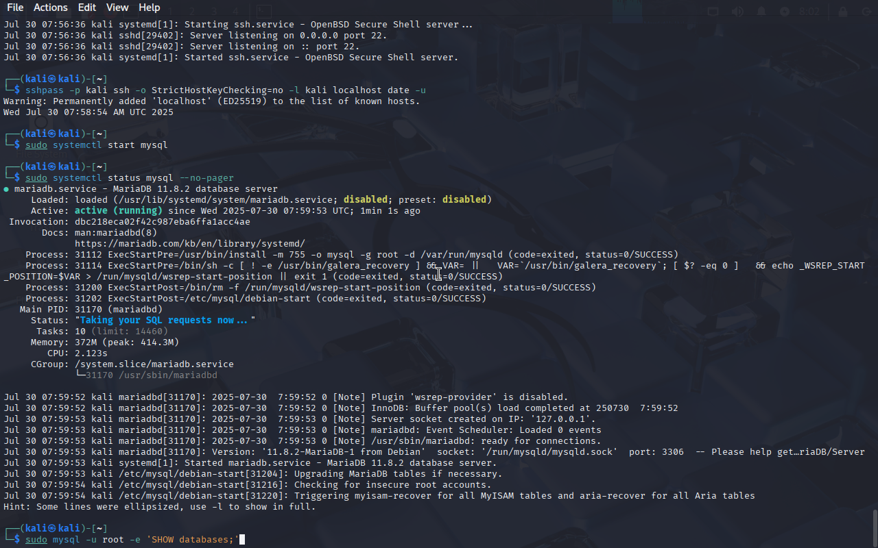878x548 pixels.
Task: Click 'ready for connections.' log line
Action: [x=302, y=441]
